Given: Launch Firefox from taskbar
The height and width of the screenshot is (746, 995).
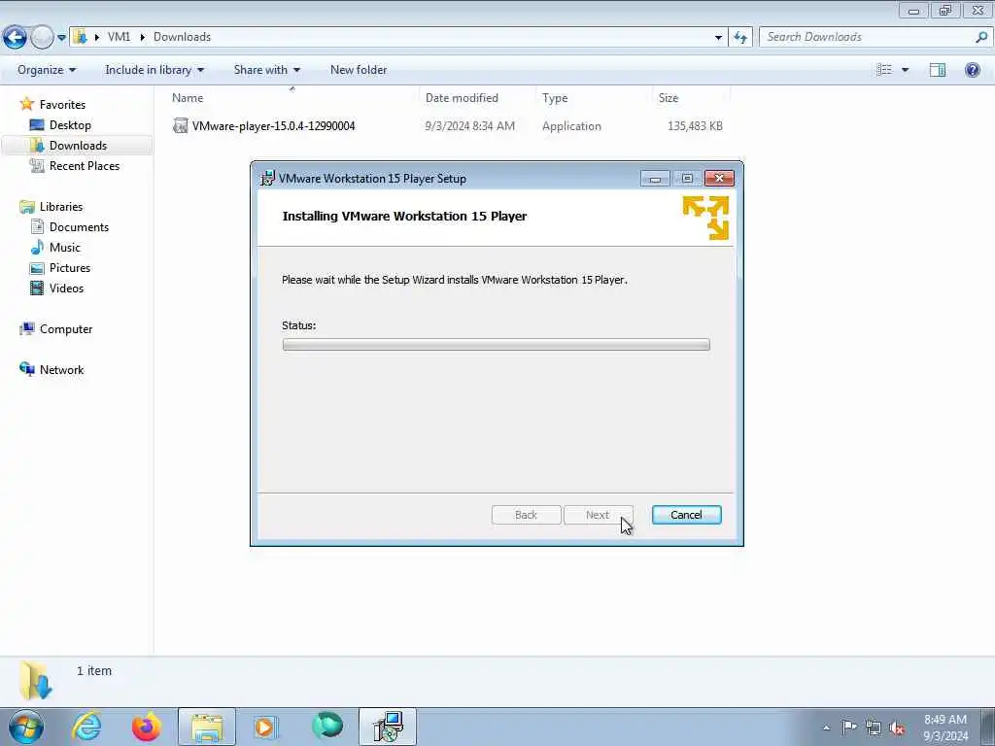Looking at the screenshot, I should click(x=146, y=727).
